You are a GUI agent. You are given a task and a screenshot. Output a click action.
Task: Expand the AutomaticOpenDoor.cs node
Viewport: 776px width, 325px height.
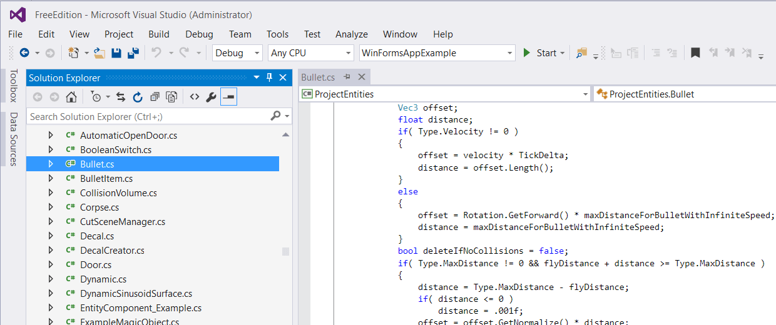point(51,135)
